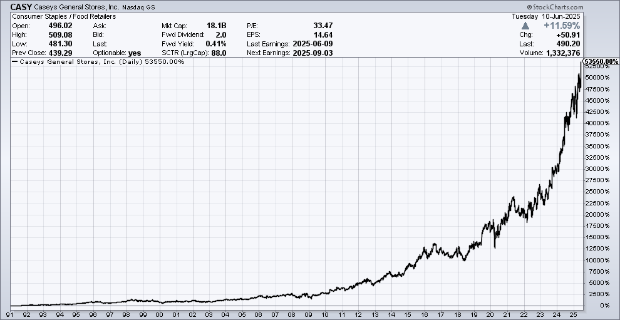Click the StockCharts.com copyright text
Screen dimensions: 620x320
[x=555, y=7]
